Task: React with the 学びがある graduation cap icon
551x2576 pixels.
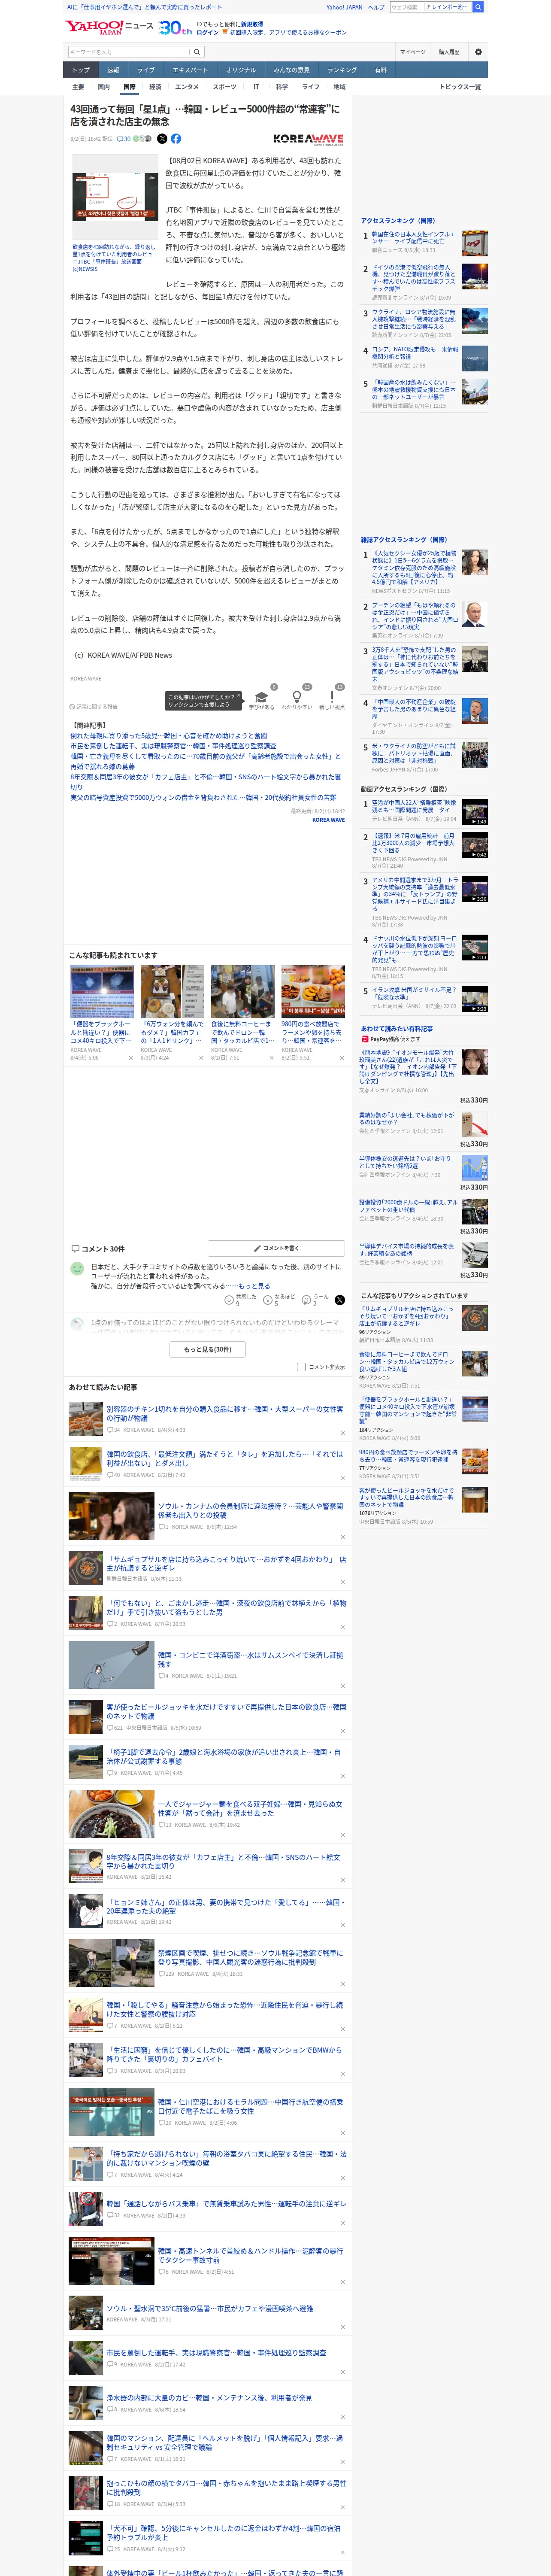Action: click(x=262, y=697)
